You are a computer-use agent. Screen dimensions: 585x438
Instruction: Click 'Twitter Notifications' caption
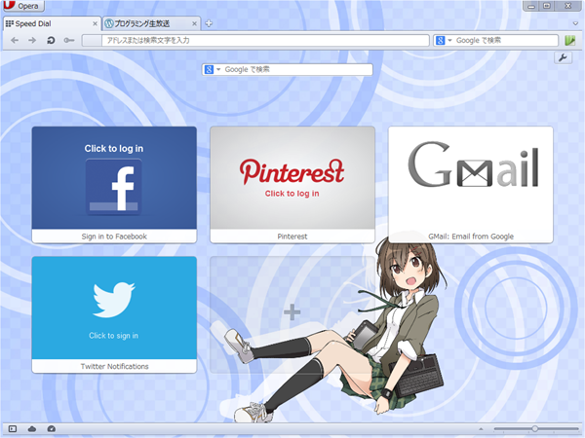tap(114, 367)
